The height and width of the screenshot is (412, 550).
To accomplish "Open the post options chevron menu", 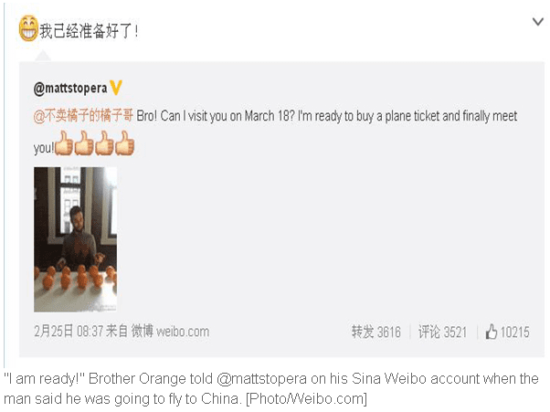I will point(537,22).
